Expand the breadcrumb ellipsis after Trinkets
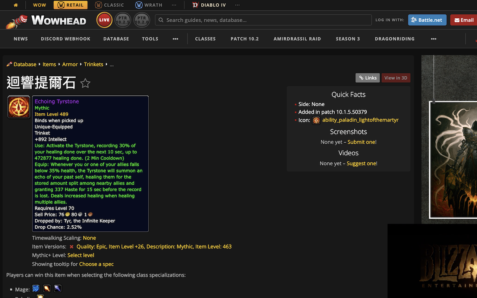 click(x=111, y=64)
